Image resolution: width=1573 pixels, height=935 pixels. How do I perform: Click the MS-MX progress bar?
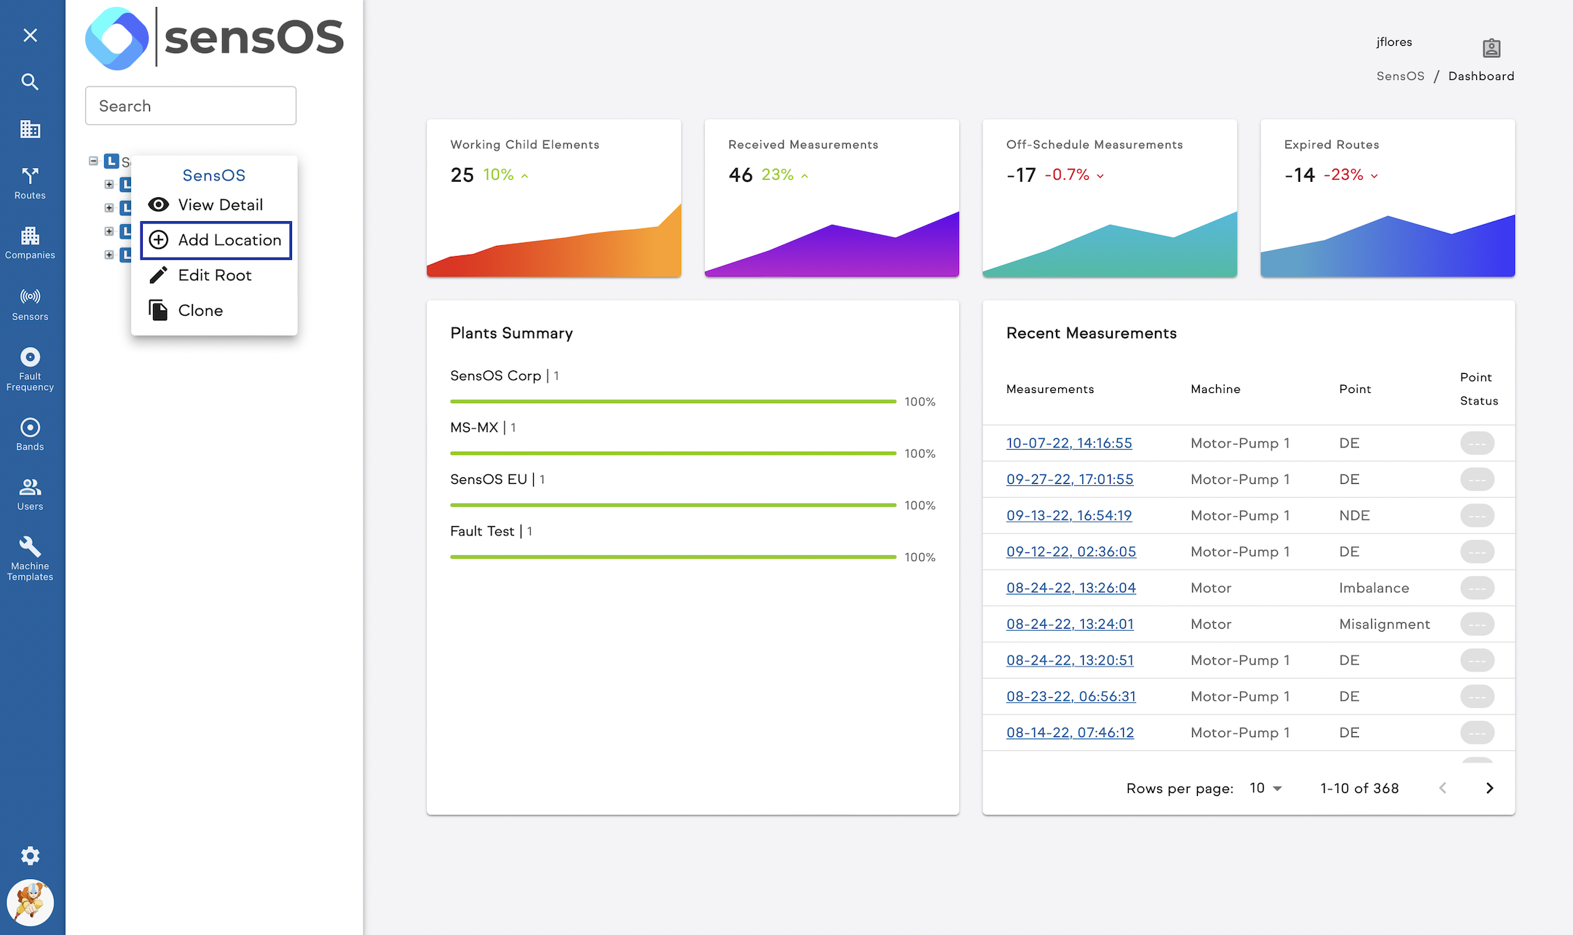pyautogui.click(x=673, y=453)
